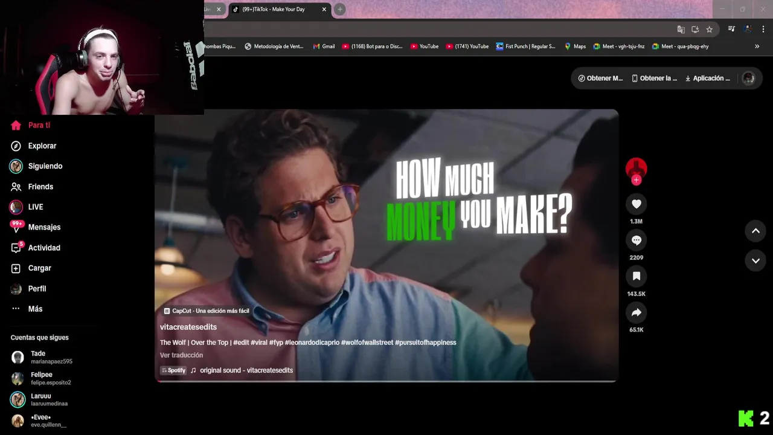
Task: Click the #pursuitofhappiness hashtag
Action: [426, 343]
